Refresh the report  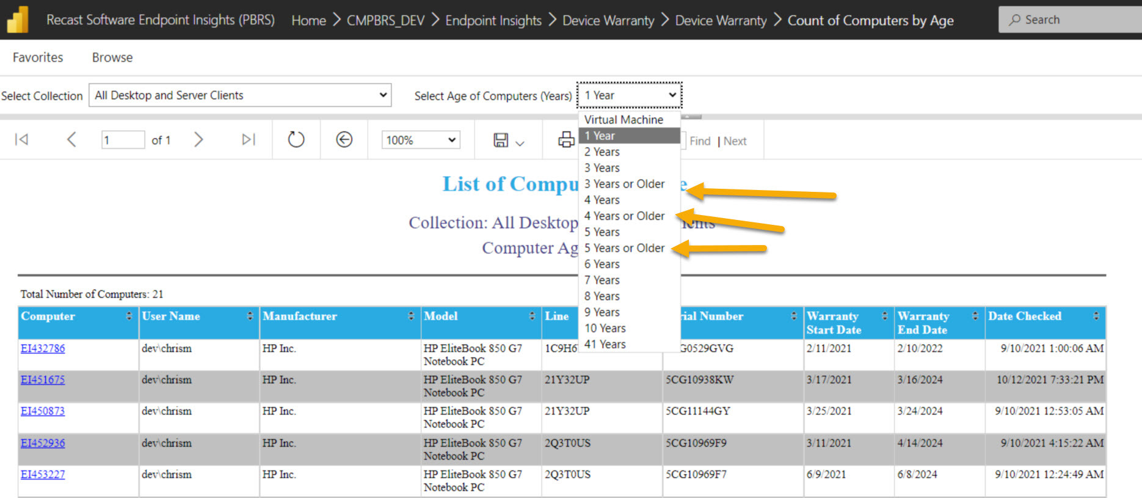[x=296, y=140]
